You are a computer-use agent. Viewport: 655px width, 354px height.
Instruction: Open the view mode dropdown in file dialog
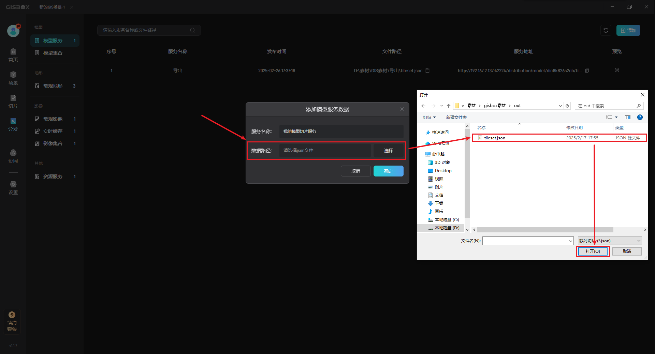tap(616, 117)
